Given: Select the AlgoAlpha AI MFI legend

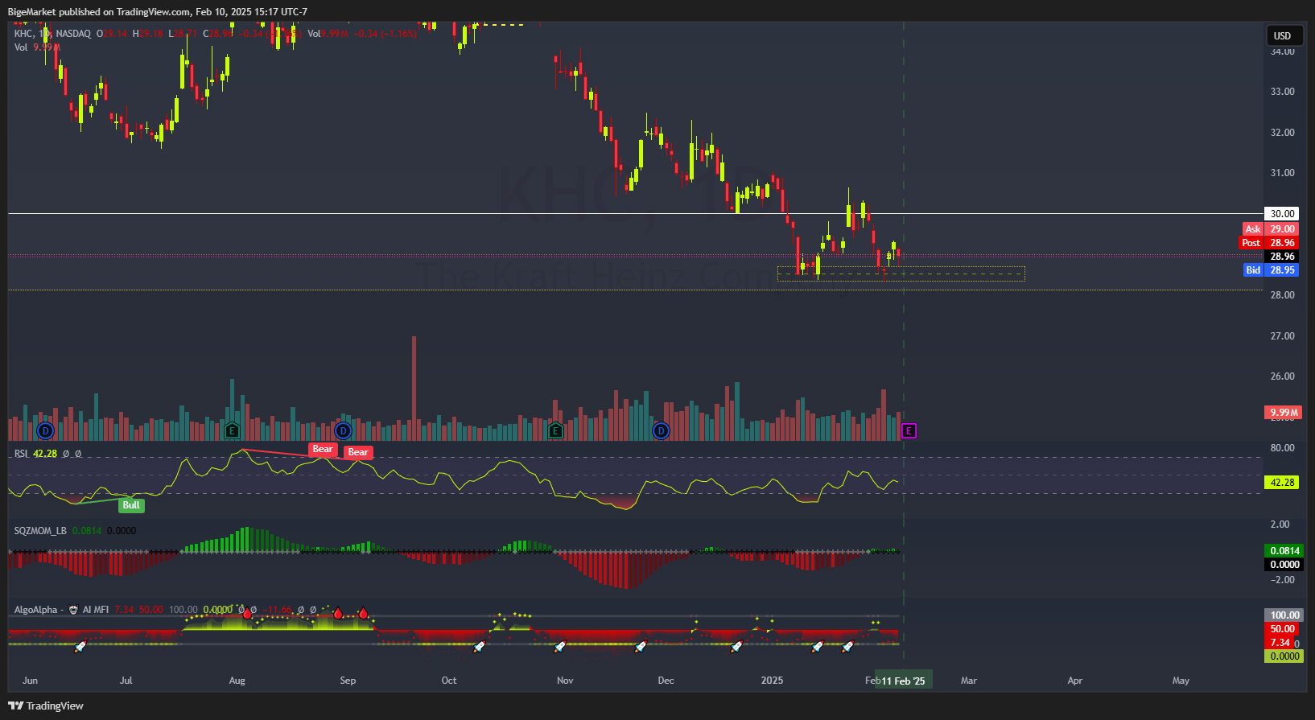Looking at the screenshot, I should point(61,610).
